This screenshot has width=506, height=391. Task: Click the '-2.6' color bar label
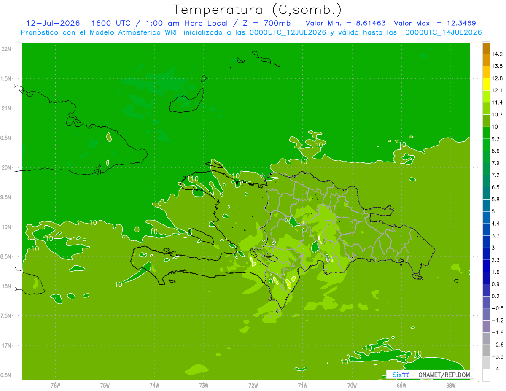(497, 345)
